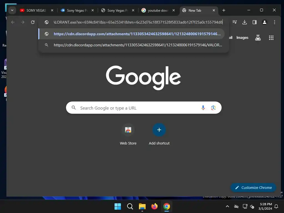The image size is (284, 213).
Task: Open the 5:28 PM clock and date
Action: click(x=265, y=206)
